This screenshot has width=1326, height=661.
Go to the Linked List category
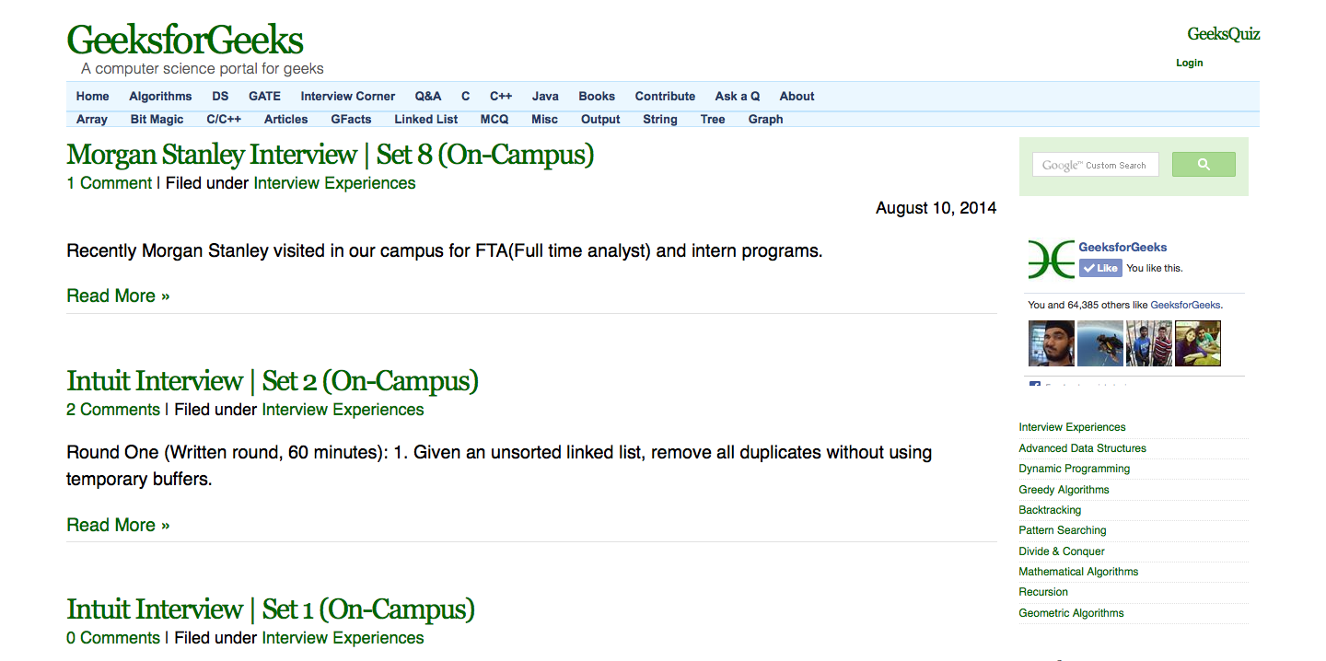pos(425,119)
